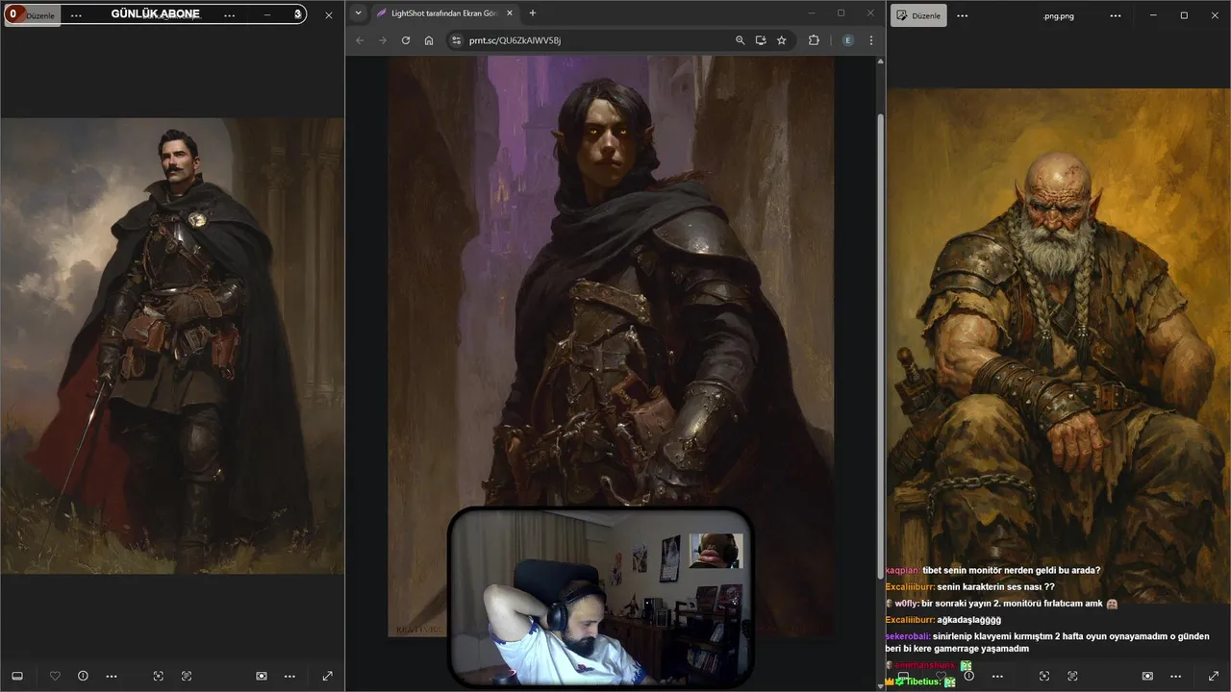Expand the tab search dropdown in browser

pyautogui.click(x=358, y=13)
